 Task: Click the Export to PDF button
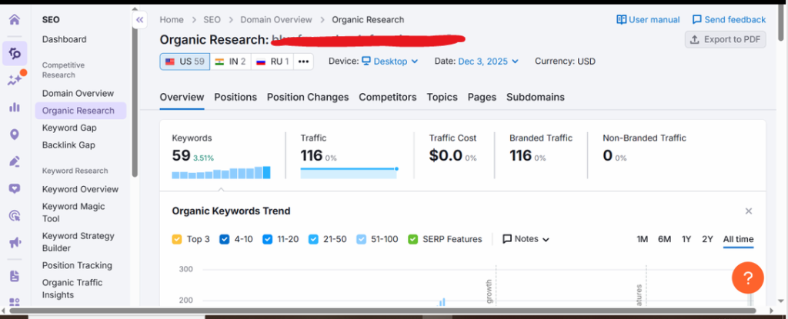(x=725, y=39)
